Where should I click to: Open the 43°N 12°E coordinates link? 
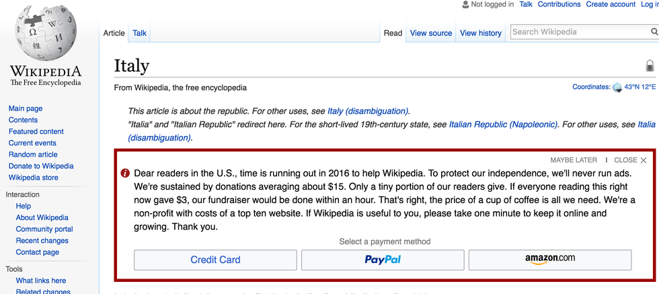click(639, 87)
